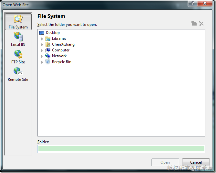Click the Remote Site text label
Image resolution: width=216 pixels, height=173 pixels.
[18, 80]
